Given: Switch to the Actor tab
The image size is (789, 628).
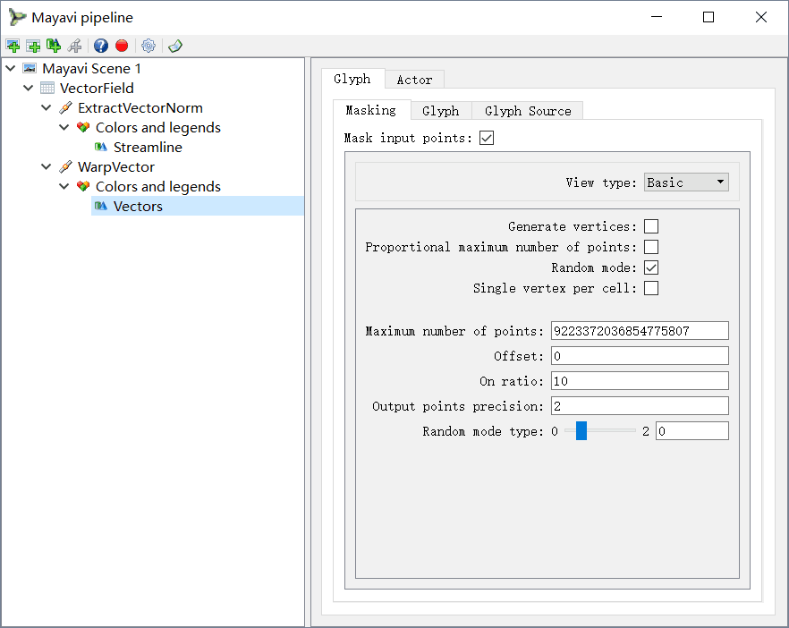Looking at the screenshot, I should [x=414, y=79].
